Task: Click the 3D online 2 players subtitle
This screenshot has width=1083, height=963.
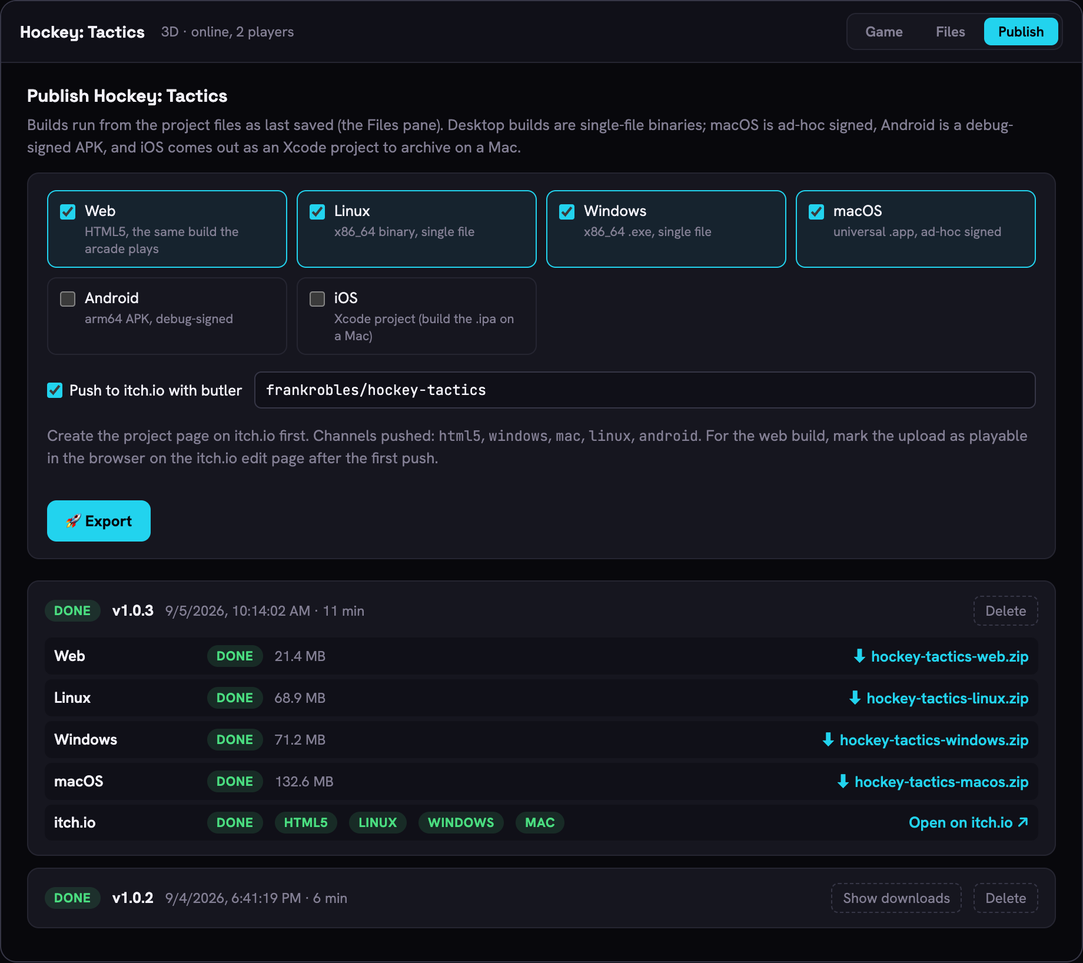Action: 227,32
